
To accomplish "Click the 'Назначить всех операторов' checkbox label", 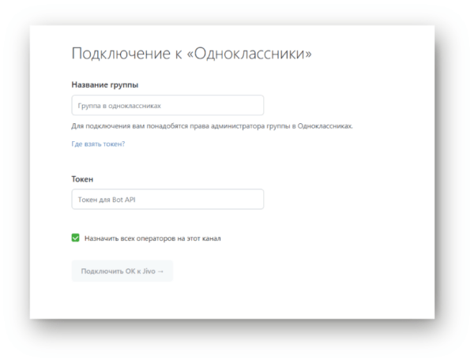I will pos(152,238).
